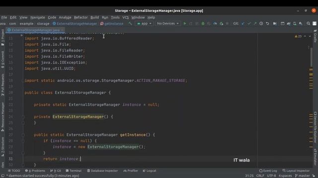The height and width of the screenshot is (178, 318).
Task: Run the app with the green play icon
Action: [x=184, y=24]
